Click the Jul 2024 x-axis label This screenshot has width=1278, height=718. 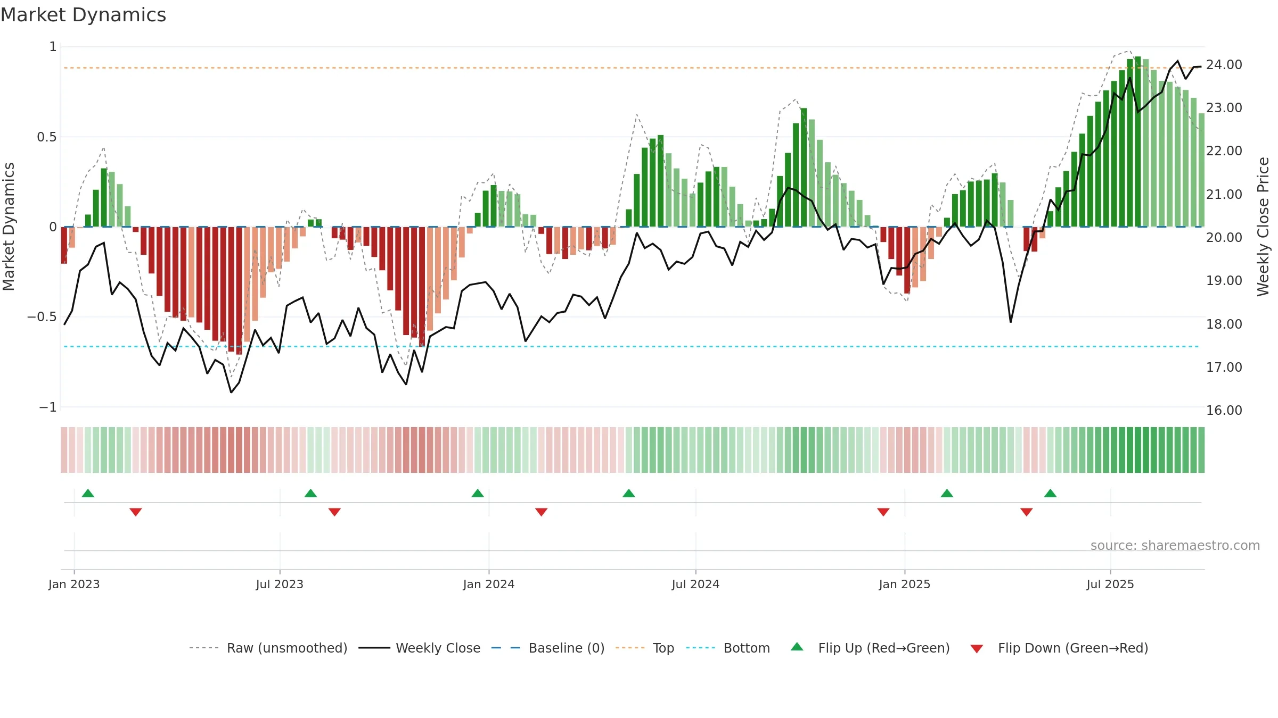695,584
